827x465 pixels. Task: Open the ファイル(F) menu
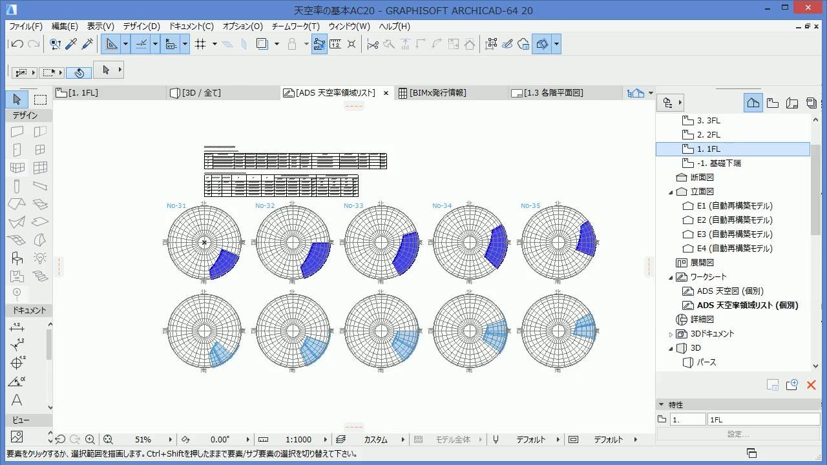[x=26, y=26]
